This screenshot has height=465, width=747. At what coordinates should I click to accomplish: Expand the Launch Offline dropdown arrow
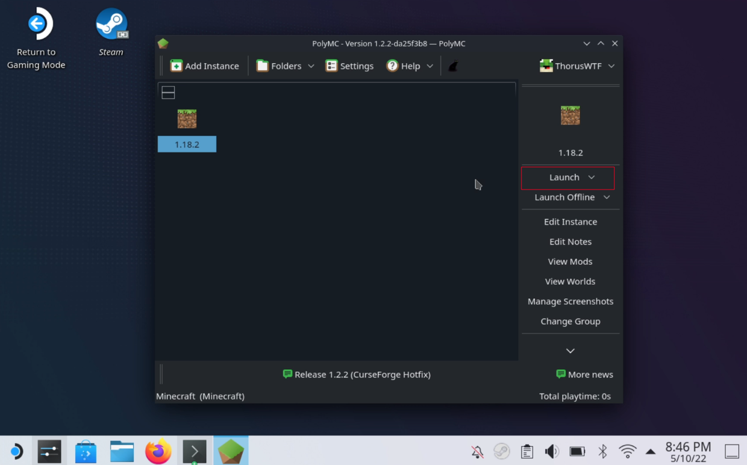click(x=607, y=197)
